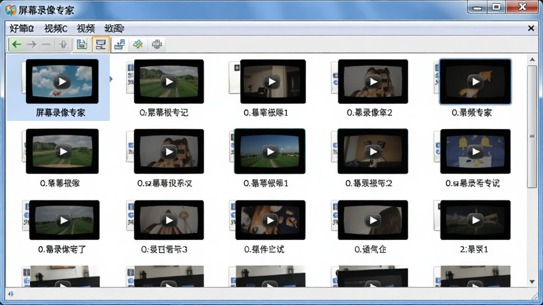Select the orange leaves on dark thumbnail

[270, 220]
